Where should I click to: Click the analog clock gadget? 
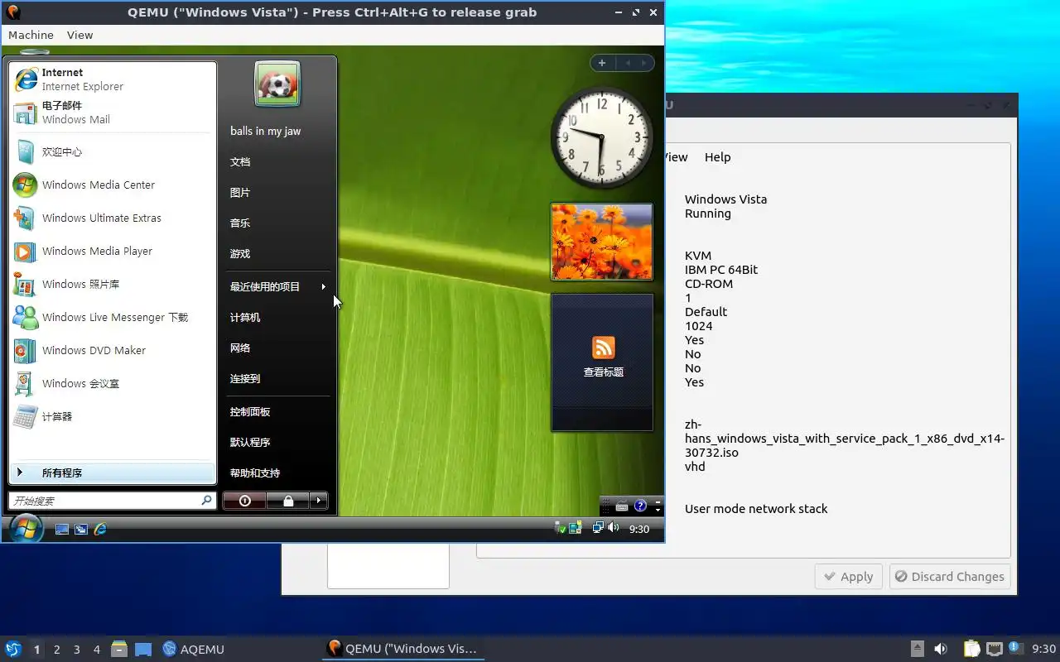click(602, 137)
